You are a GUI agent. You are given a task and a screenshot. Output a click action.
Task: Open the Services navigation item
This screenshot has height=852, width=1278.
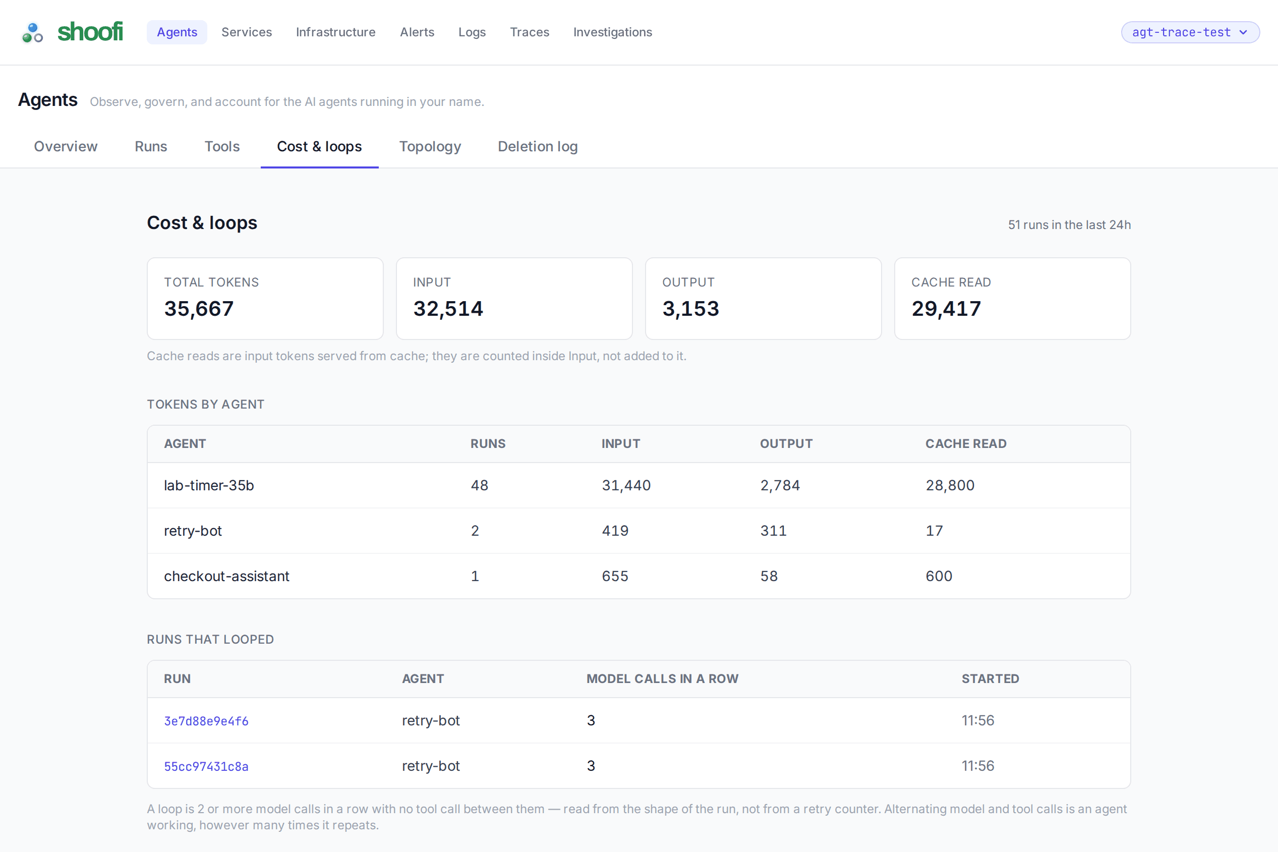pyautogui.click(x=247, y=32)
